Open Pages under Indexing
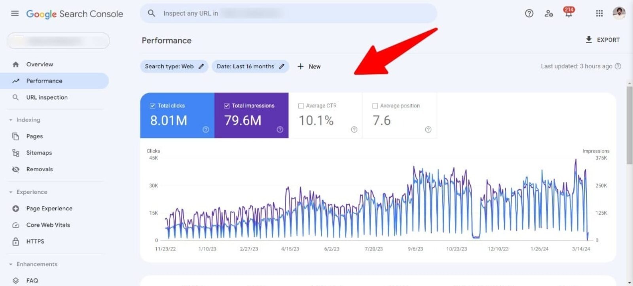Viewport: 633px width, 286px height. (34, 136)
